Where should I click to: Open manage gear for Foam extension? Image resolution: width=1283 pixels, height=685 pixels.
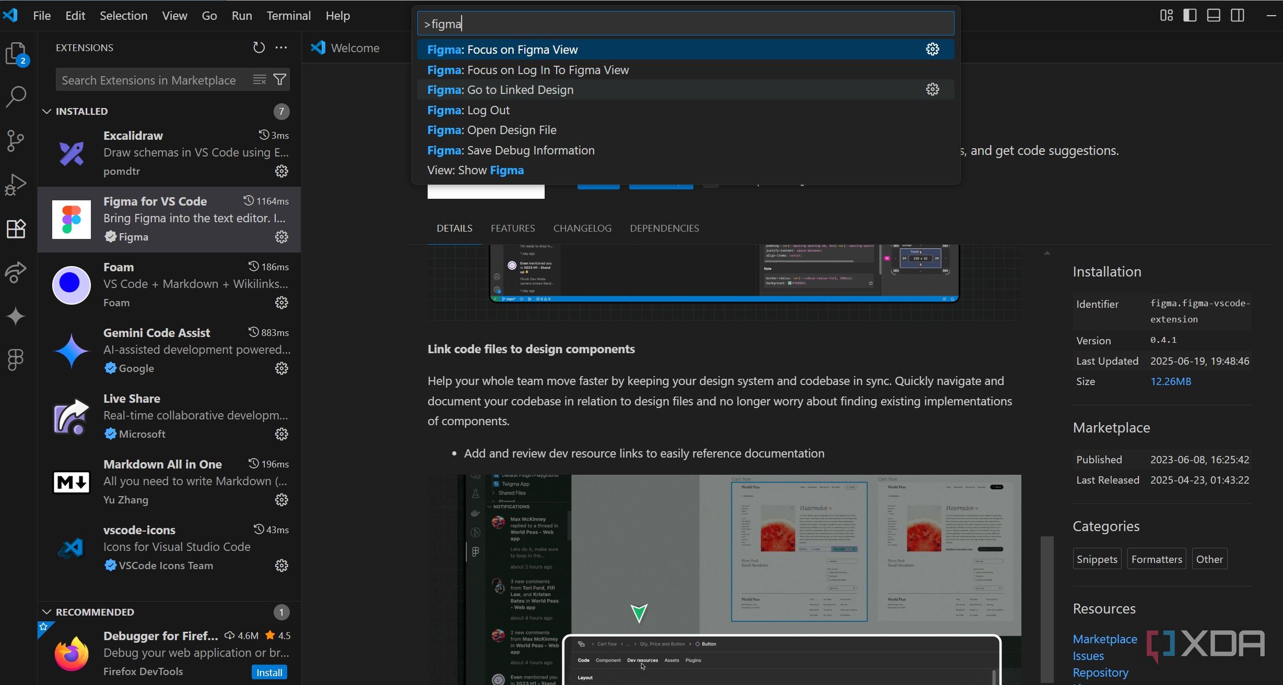281,303
